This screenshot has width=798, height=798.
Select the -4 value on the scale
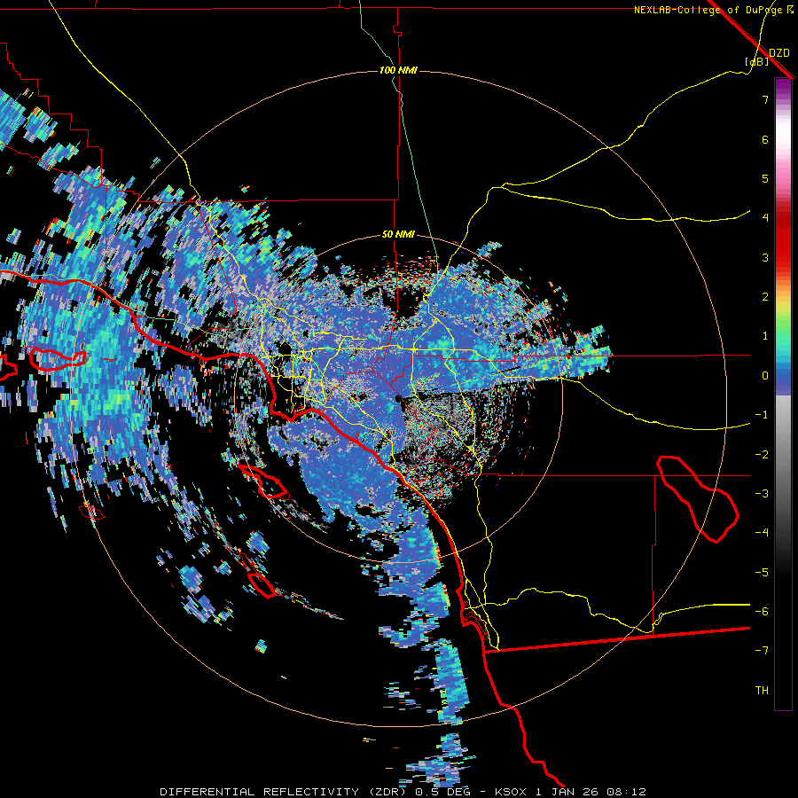[762, 533]
